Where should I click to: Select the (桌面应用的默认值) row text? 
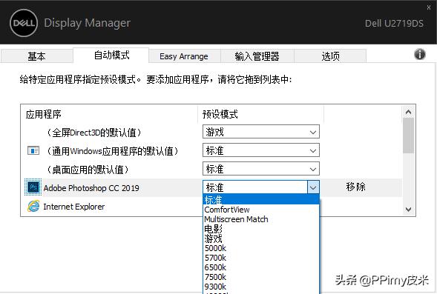[88, 170]
